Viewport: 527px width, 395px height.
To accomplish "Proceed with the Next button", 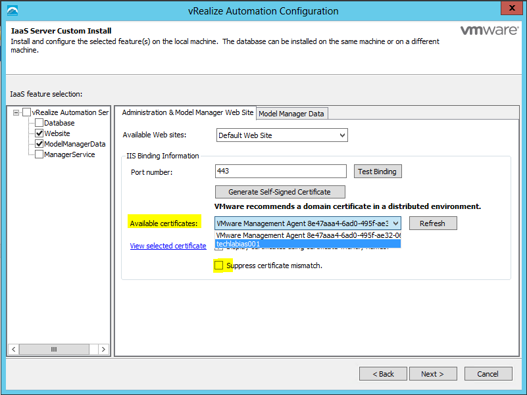I will pos(433,374).
